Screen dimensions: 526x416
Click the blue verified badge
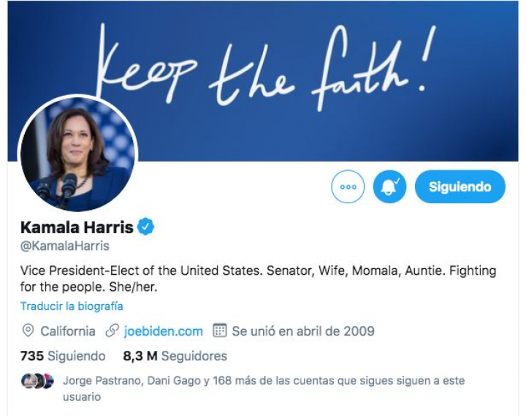click(145, 227)
